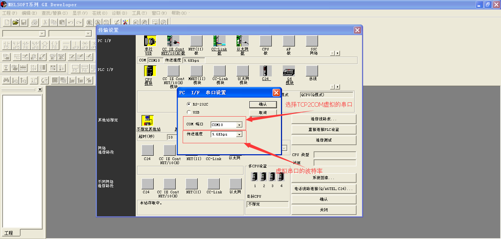Choose the 以太网板 interface icon
The height and width of the screenshot is (239, 501).
coord(242,41)
